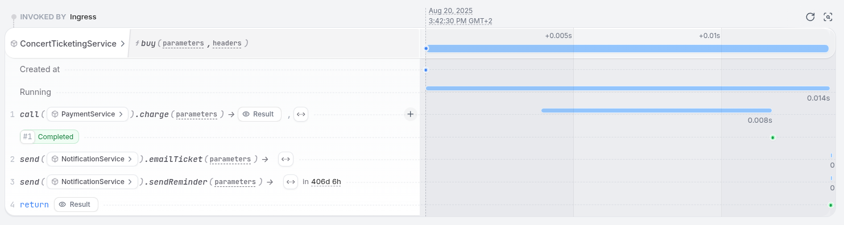Click the headers icon on emailTicket row
The height and width of the screenshot is (225, 844).
pos(286,160)
